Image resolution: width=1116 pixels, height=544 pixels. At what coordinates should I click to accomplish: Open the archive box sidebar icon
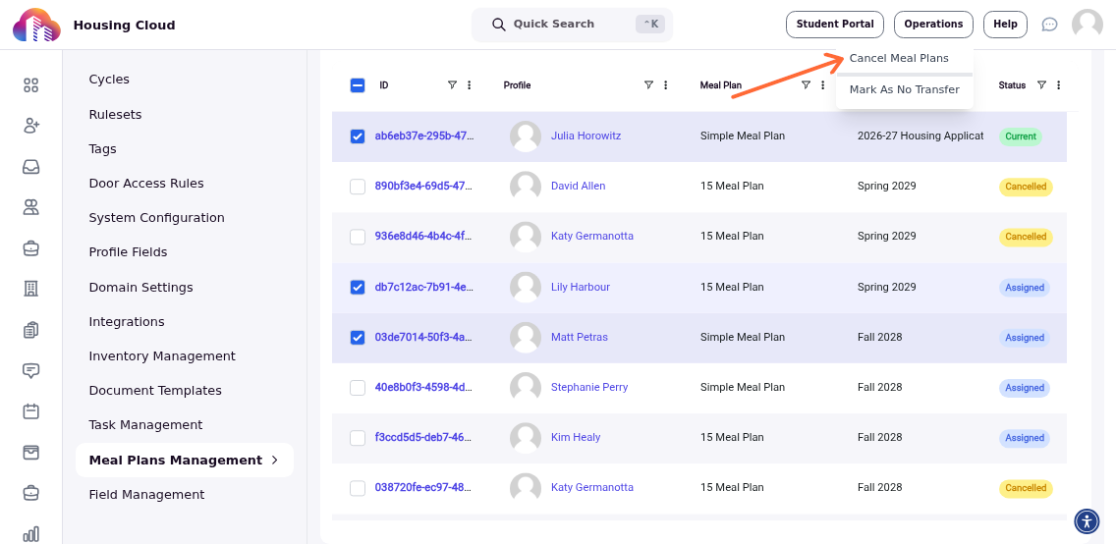click(x=30, y=453)
